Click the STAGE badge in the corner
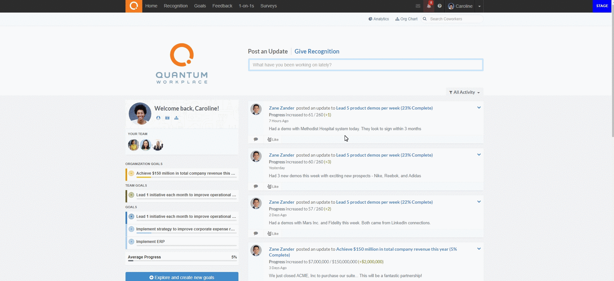 (x=602, y=6)
